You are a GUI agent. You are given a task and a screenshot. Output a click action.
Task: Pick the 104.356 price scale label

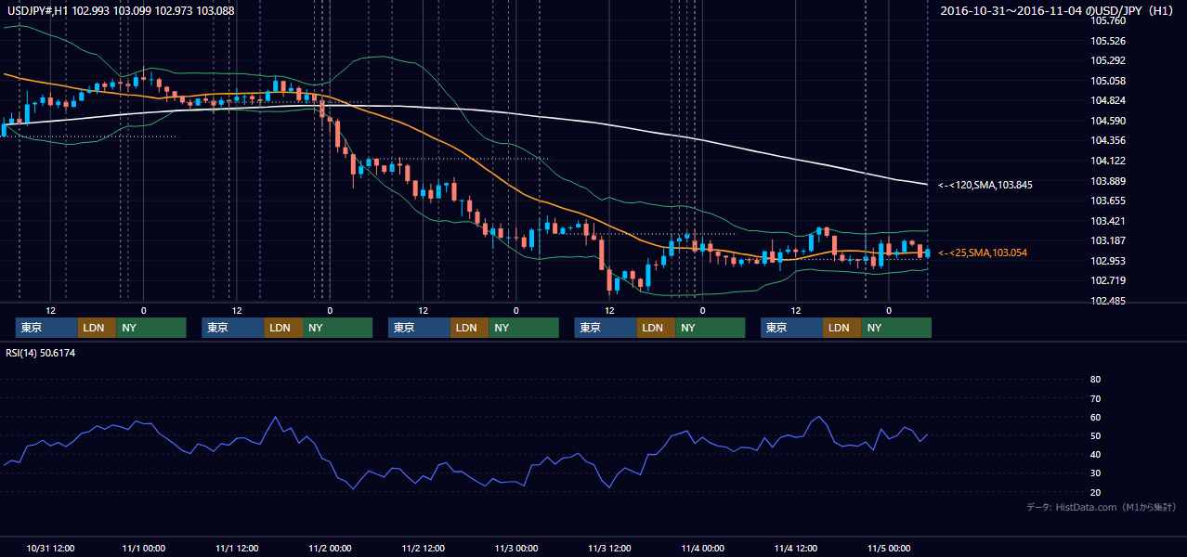pyautogui.click(x=1109, y=140)
